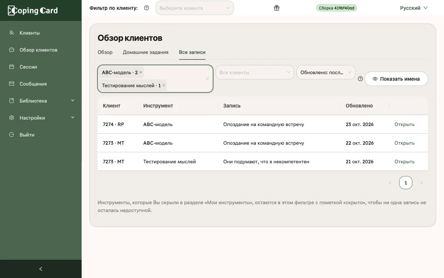
Task: Click Открыть for the 23 окт. 2026 entry
Action: (404, 124)
